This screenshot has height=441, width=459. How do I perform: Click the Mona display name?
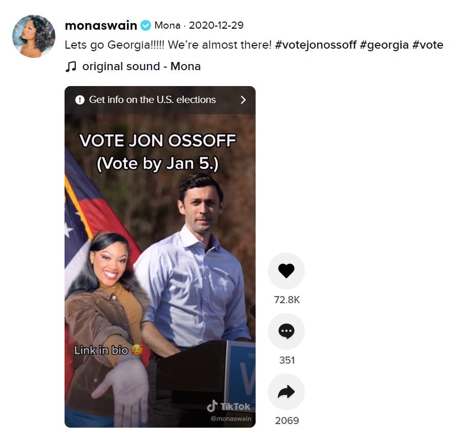168,26
